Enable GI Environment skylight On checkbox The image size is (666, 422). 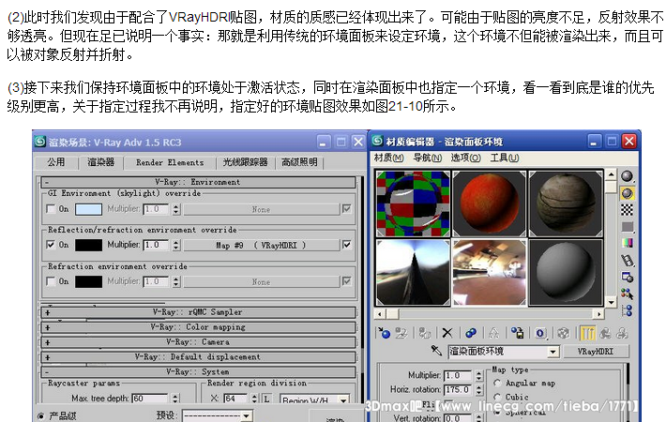[x=51, y=209]
